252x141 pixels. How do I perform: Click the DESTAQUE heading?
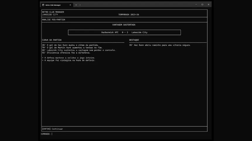[134, 40]
